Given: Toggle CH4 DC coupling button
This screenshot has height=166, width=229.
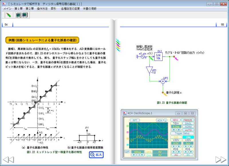Looking at the screenshot, I should [x=188, y=155].
